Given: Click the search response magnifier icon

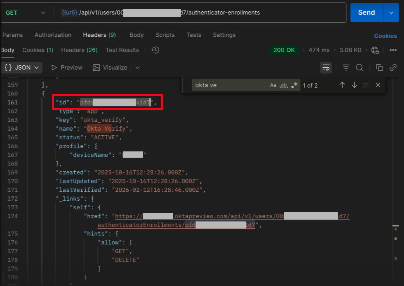Looking at the screenshot, I should (359, 68).
